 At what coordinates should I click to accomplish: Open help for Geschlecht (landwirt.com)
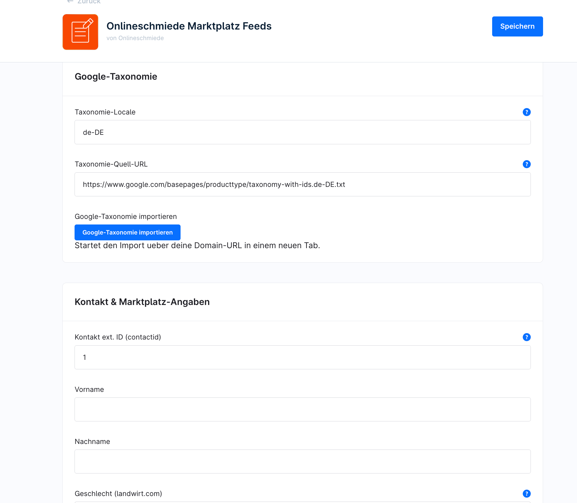[527, 494]
